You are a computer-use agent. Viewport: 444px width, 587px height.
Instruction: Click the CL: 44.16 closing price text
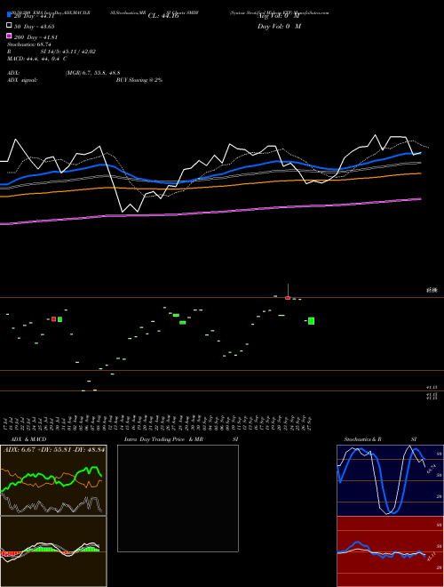click(163, 16)
